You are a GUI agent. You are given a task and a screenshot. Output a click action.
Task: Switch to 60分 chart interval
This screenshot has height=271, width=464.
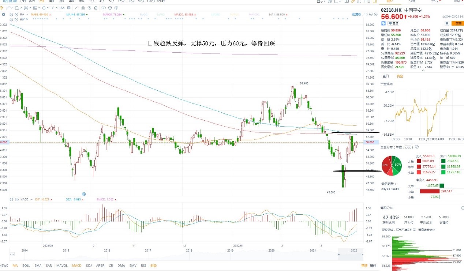point(141,1)
